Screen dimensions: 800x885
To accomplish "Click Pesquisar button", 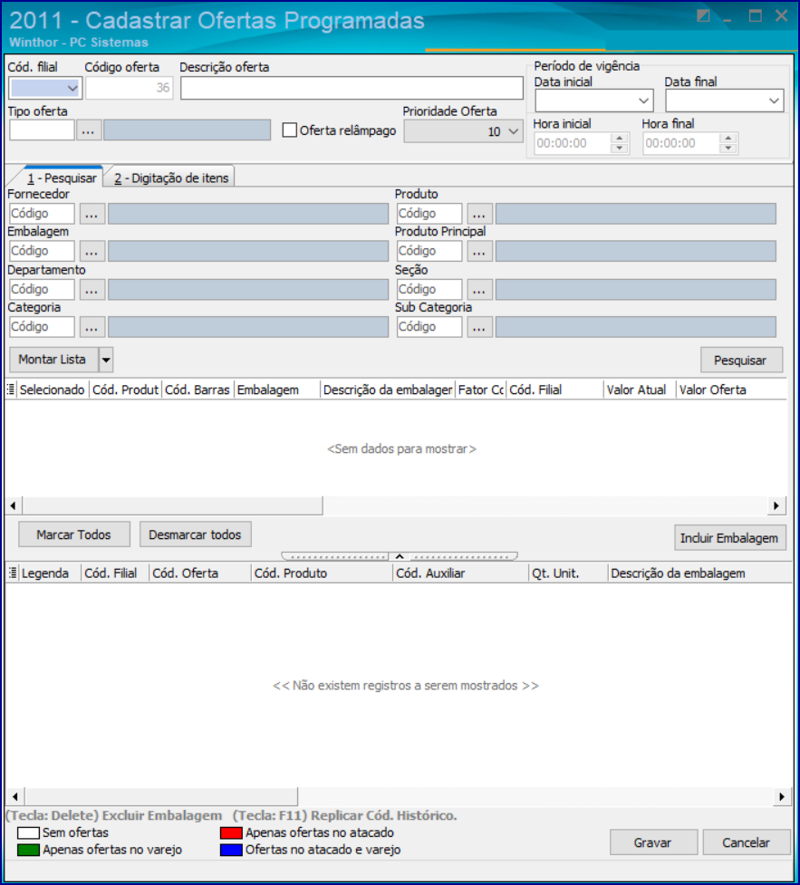I will click(741, 361).
